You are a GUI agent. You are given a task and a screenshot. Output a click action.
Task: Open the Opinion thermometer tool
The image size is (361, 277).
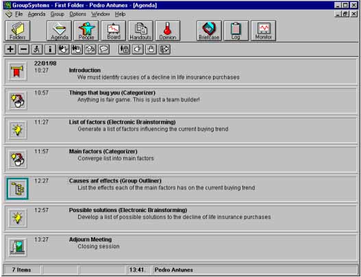(x=168, y=31)
